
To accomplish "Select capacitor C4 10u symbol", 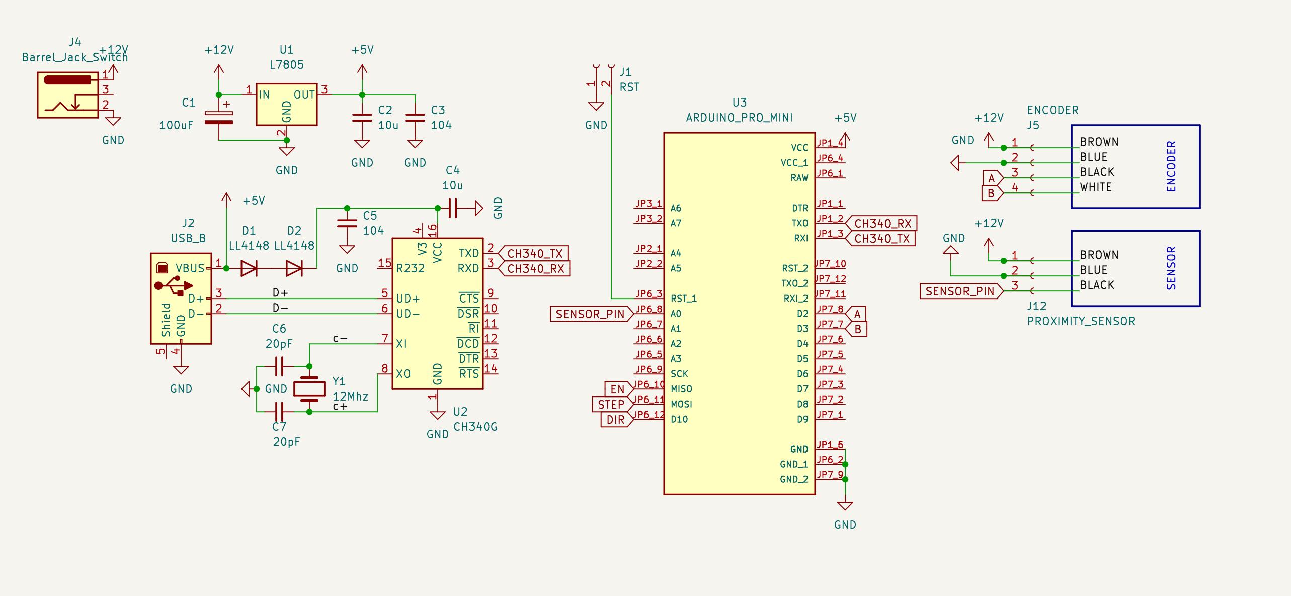I will click(x=452, y=208).
